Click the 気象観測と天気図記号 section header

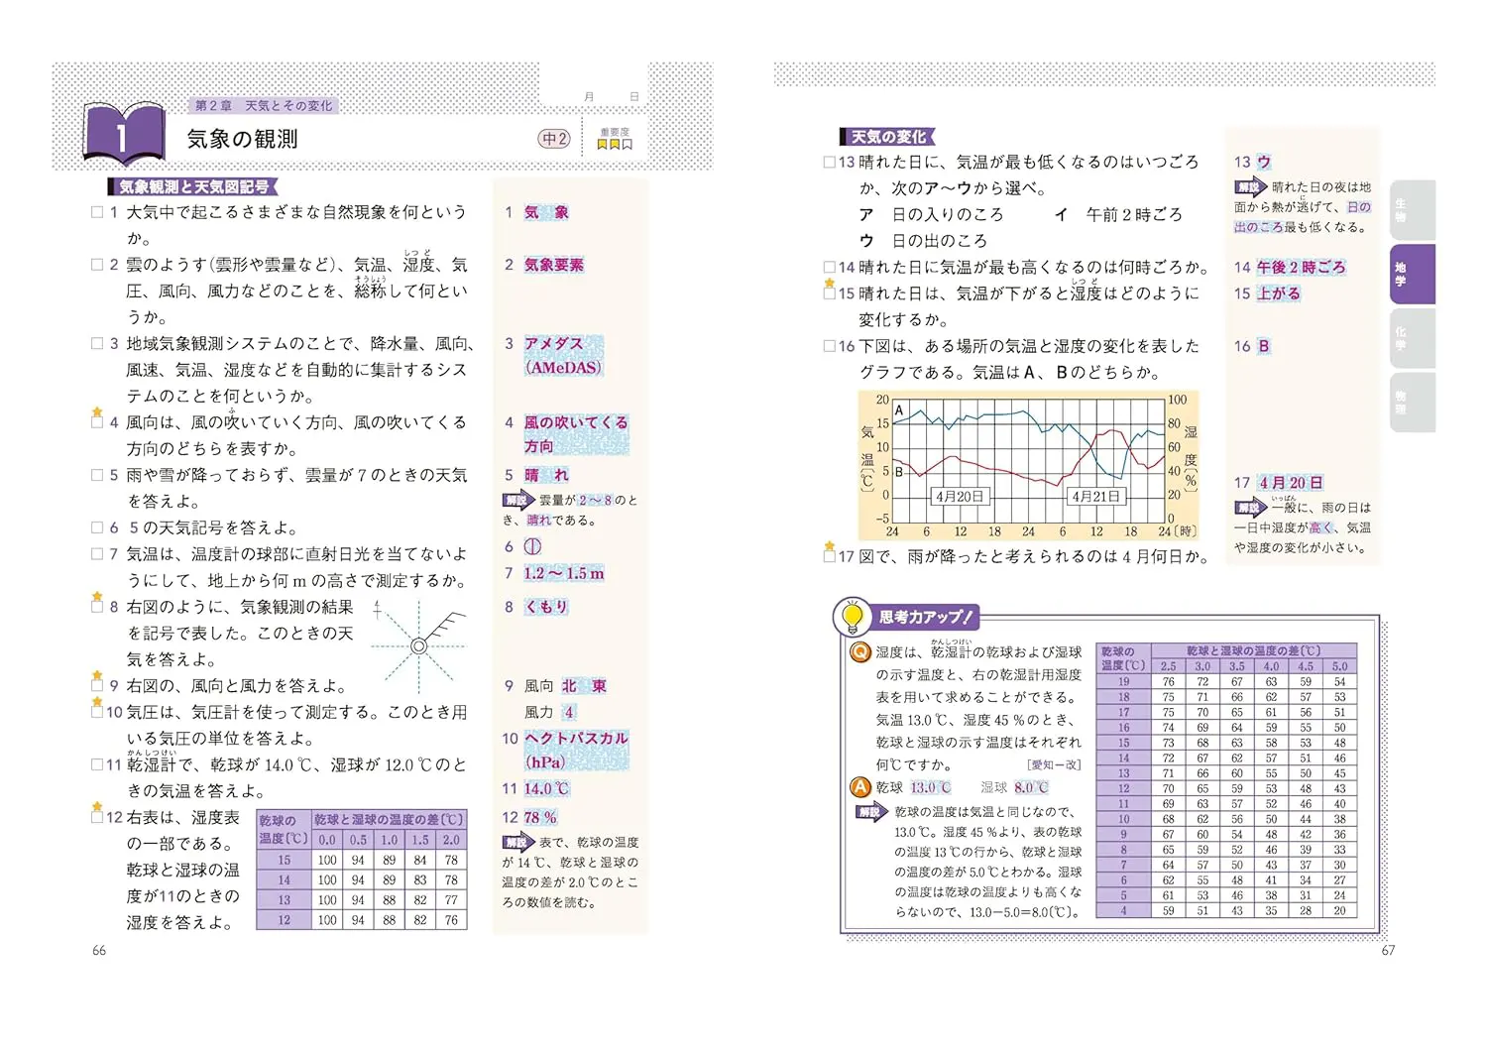(x=193, y=186)
